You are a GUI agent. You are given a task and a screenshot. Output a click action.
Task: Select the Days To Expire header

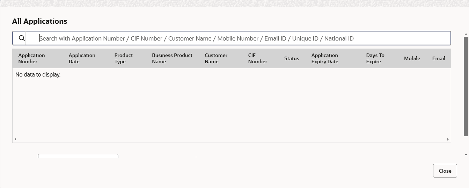coord(375,58)
